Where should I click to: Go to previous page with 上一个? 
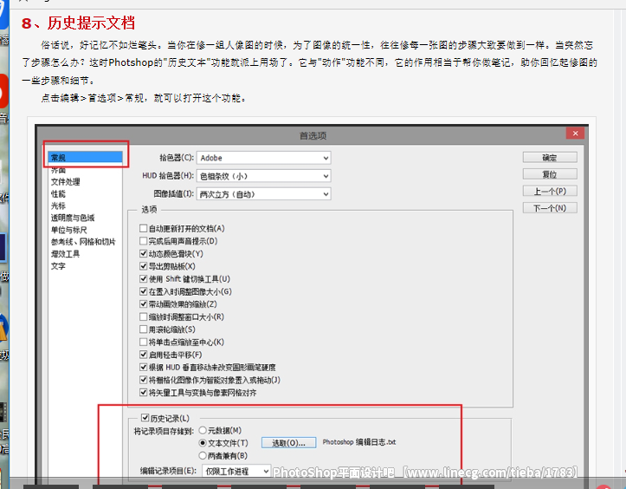click(x=550, y=191)
